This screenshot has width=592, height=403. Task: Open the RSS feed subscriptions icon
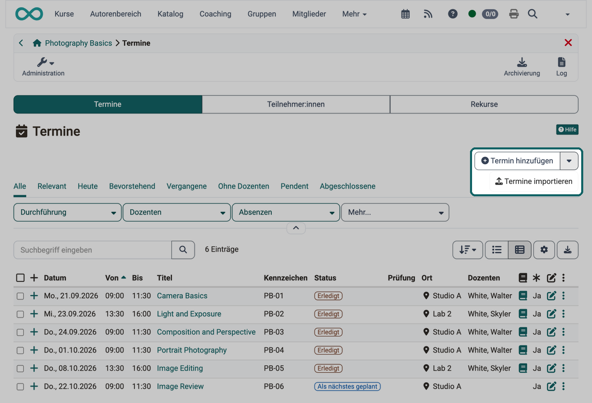pos(428,14)
